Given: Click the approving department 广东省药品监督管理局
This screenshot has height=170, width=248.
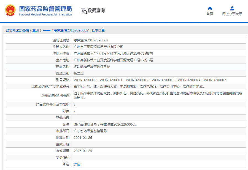Looking at the screenshot, I should click(x=90, y=131).
